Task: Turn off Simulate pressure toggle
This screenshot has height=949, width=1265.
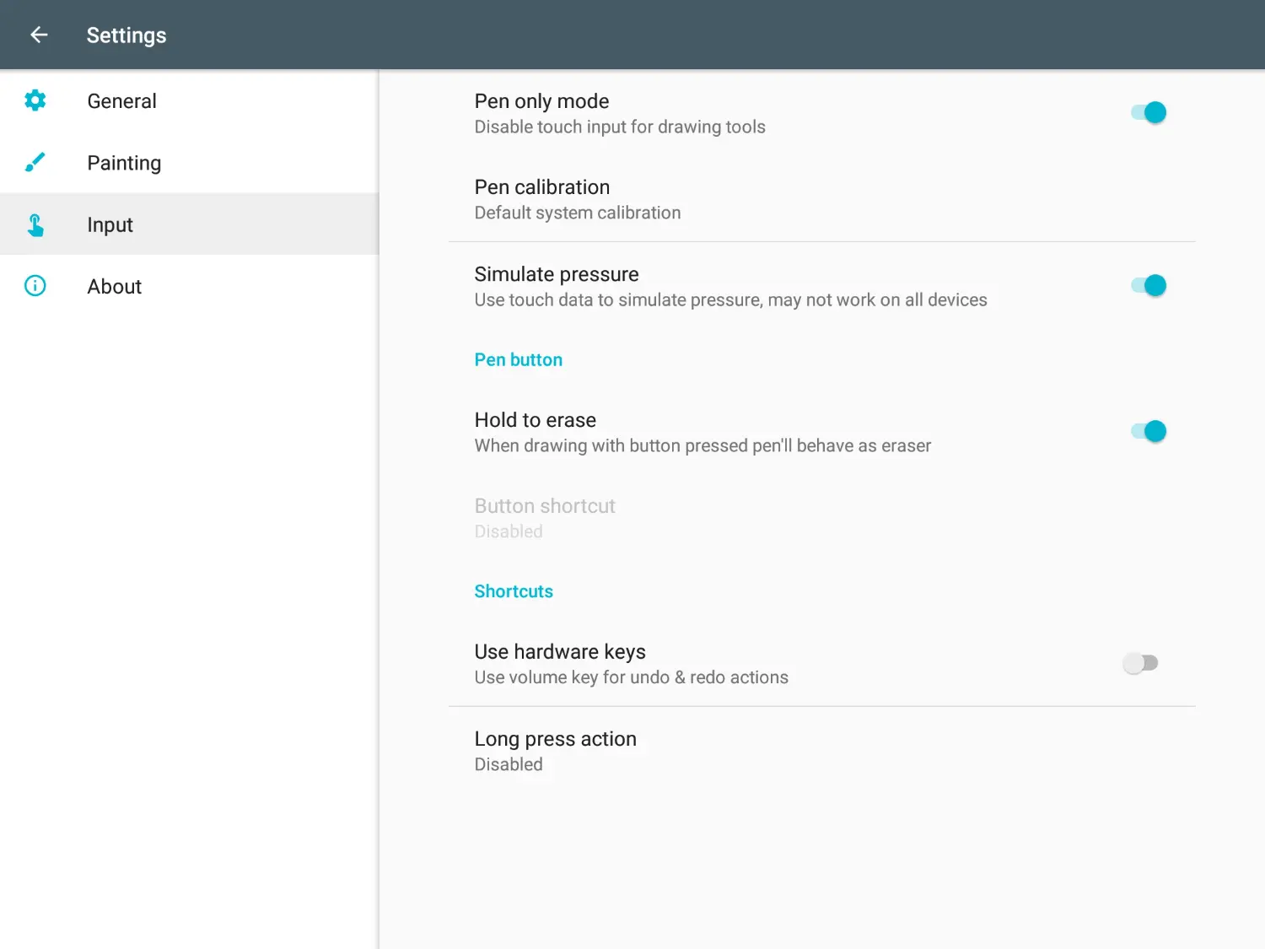Action: [1149, 285]
